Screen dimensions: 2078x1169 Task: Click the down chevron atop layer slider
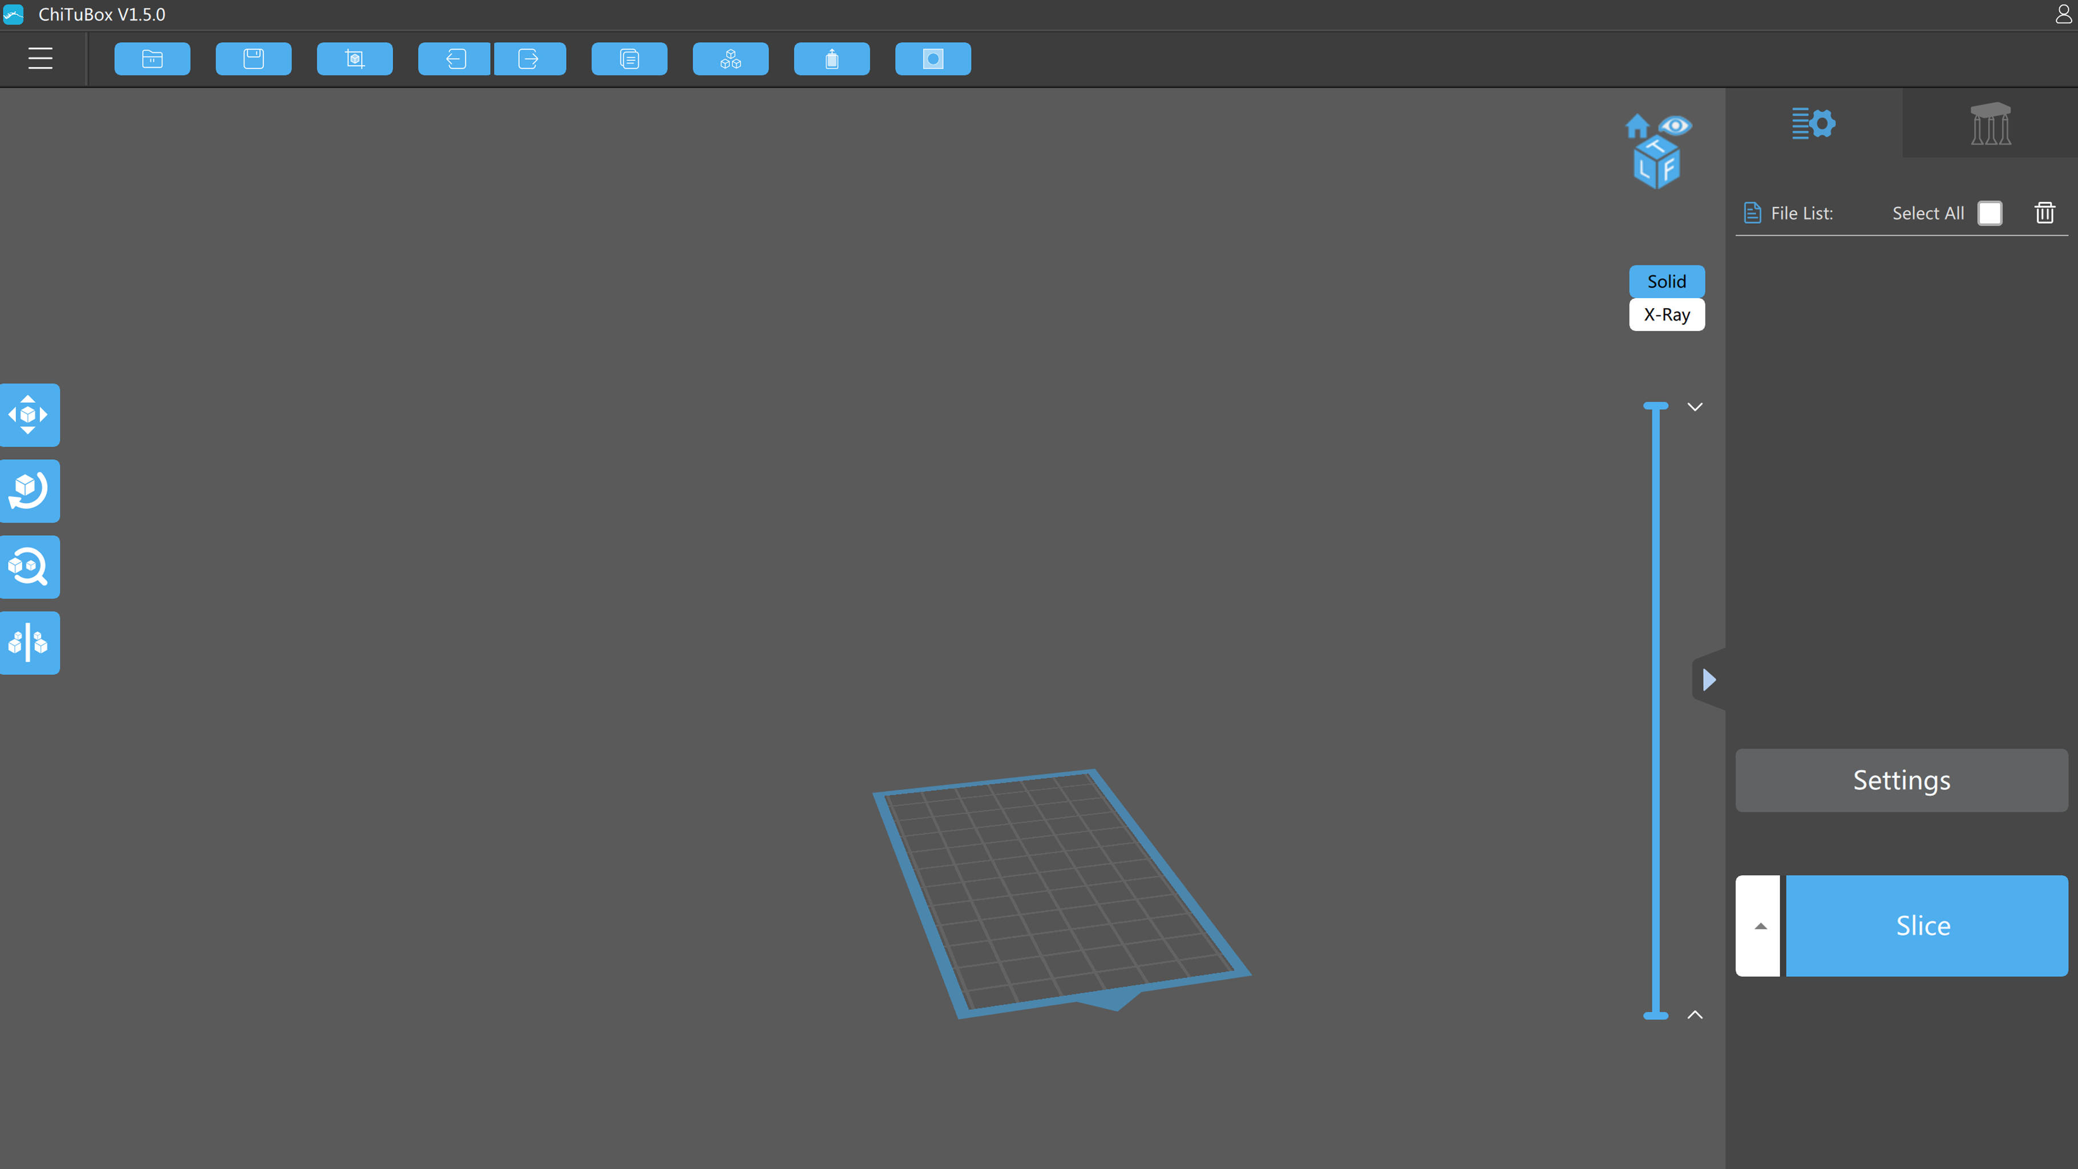coord(1695,407)
